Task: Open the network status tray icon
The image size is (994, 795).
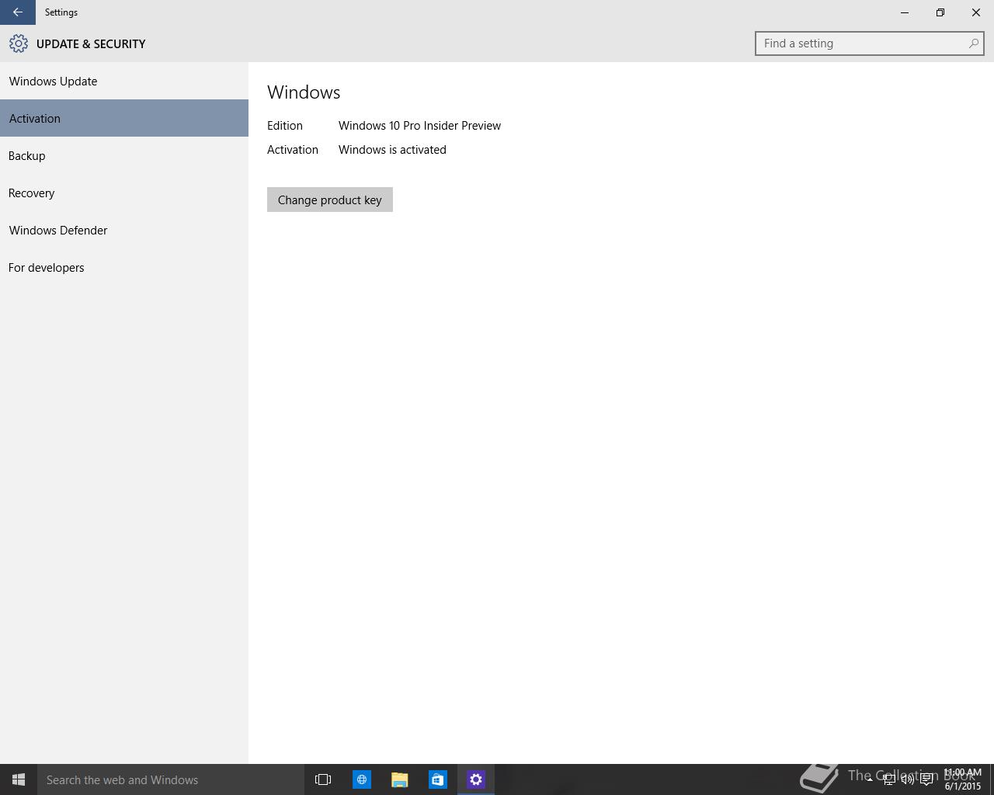Action: pyautogui.click(x=889, y=779)
